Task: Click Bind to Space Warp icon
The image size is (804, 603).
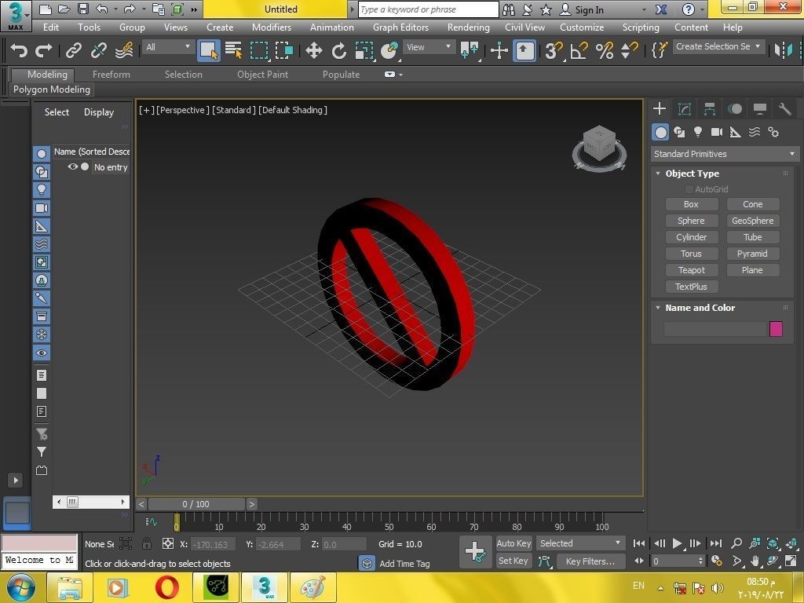Action: (x=124, y=50)
